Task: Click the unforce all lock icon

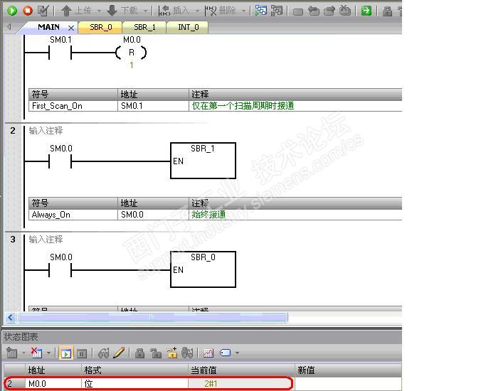Action: 171,353
